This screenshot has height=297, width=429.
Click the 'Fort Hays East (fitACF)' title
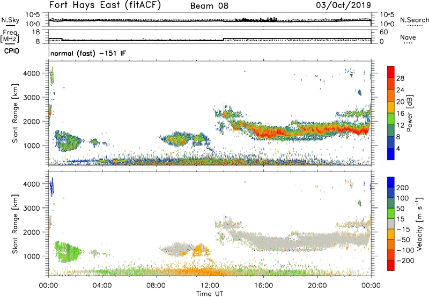[x=105, y=5]
